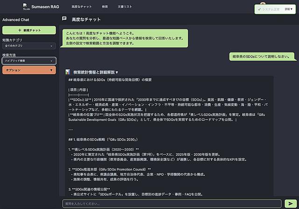Click the bar chart icon beside 検索統計情報
Screen dimensions: 299x209
click(68, 72)
